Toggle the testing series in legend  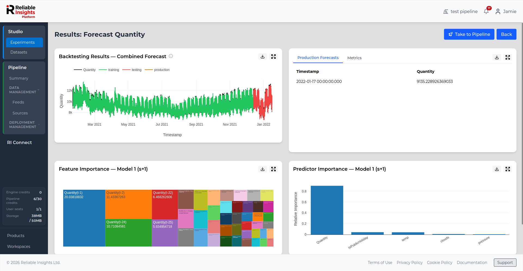(x=132, y=70)
